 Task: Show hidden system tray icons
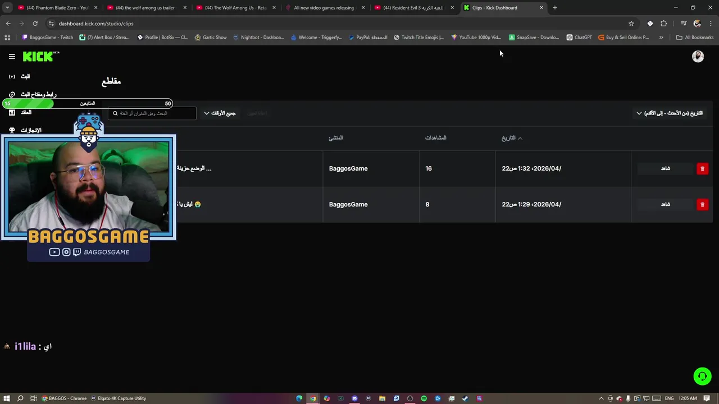pyautogui.click(x=602, y=398)
